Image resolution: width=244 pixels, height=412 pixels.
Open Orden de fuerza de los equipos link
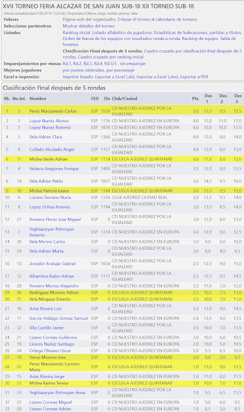click(121, 39)
